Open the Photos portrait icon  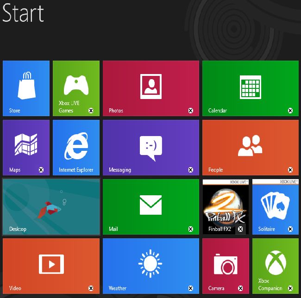[x=151, y=87]
